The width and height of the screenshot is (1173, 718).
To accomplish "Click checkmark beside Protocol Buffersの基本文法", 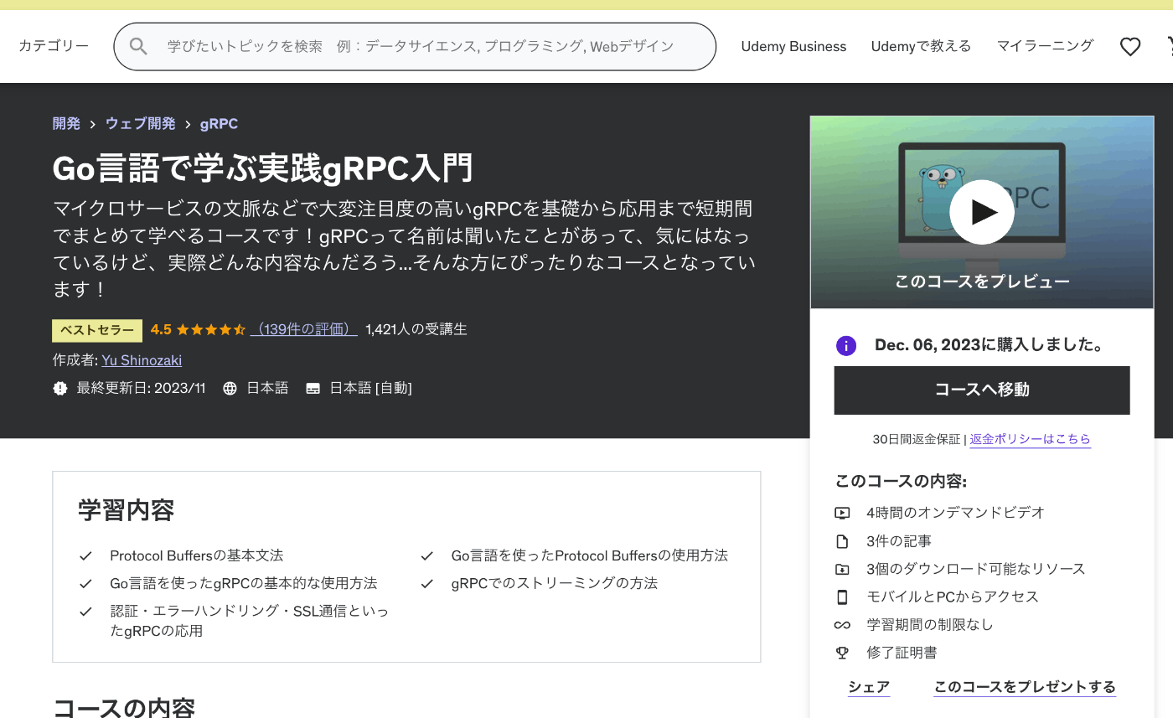I will click(x=85, y=555).
